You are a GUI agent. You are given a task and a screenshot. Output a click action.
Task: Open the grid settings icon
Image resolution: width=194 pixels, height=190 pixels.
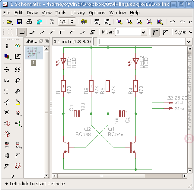(x=10, y=32)
